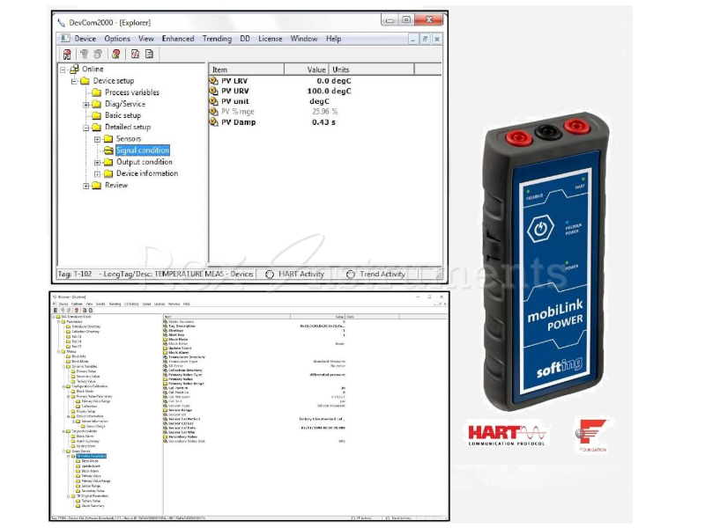Click the PV unit parameter icon

click(x=213, y=101)
